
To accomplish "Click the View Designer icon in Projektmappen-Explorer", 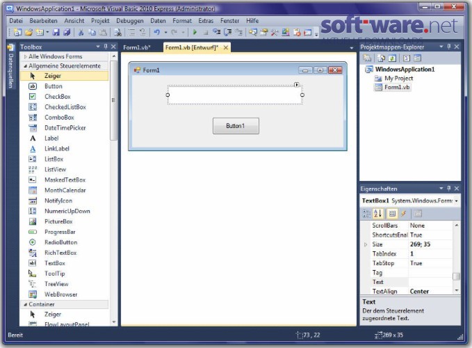I will tap(417, 58).
